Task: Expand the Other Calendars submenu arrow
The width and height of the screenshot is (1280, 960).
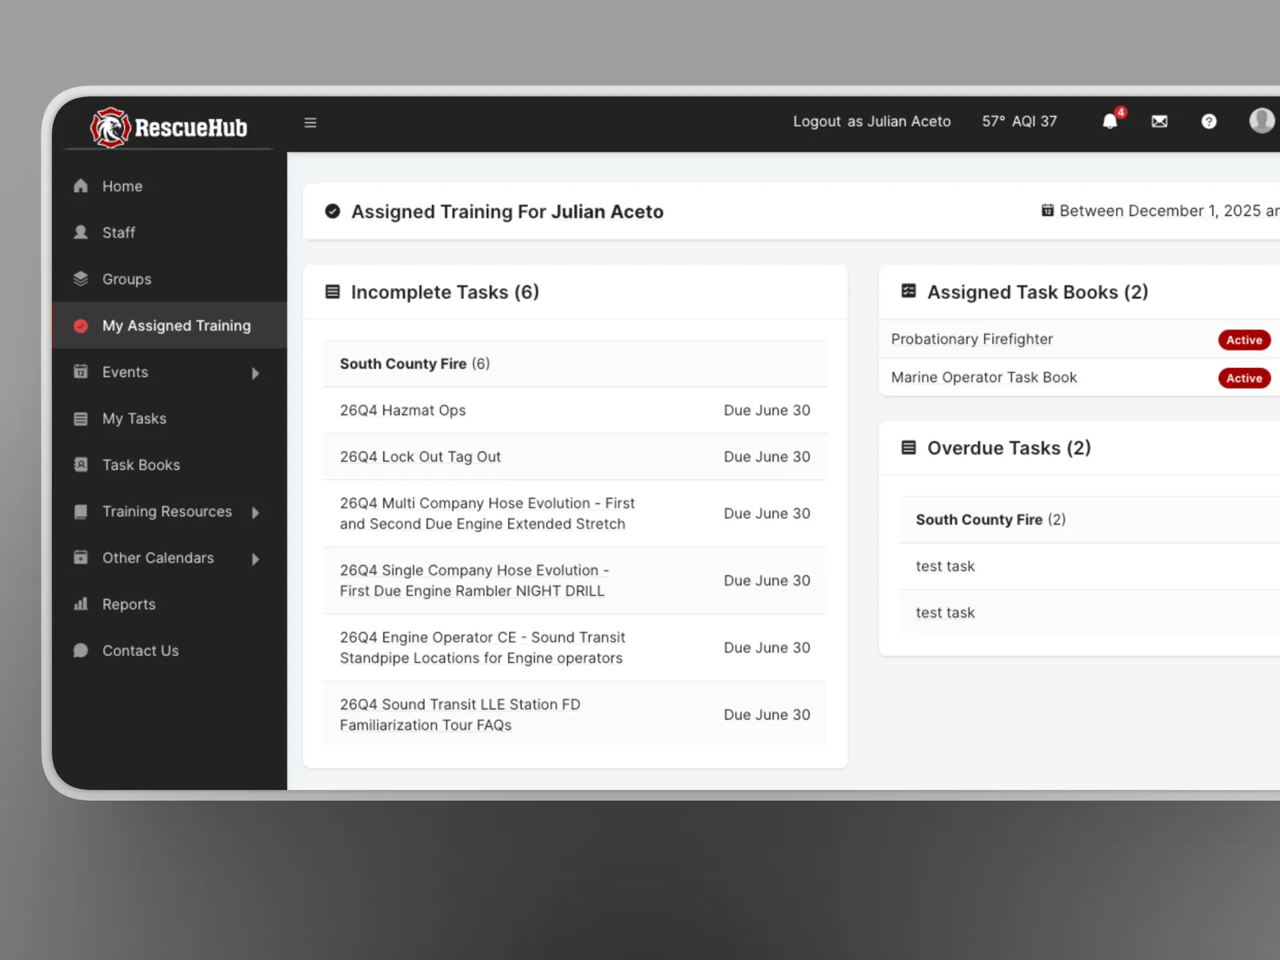Action: tap(255, 558)
